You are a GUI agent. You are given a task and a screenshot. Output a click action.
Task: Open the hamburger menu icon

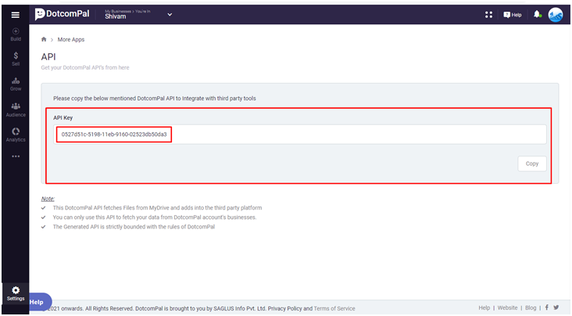[x=16, y=15]
